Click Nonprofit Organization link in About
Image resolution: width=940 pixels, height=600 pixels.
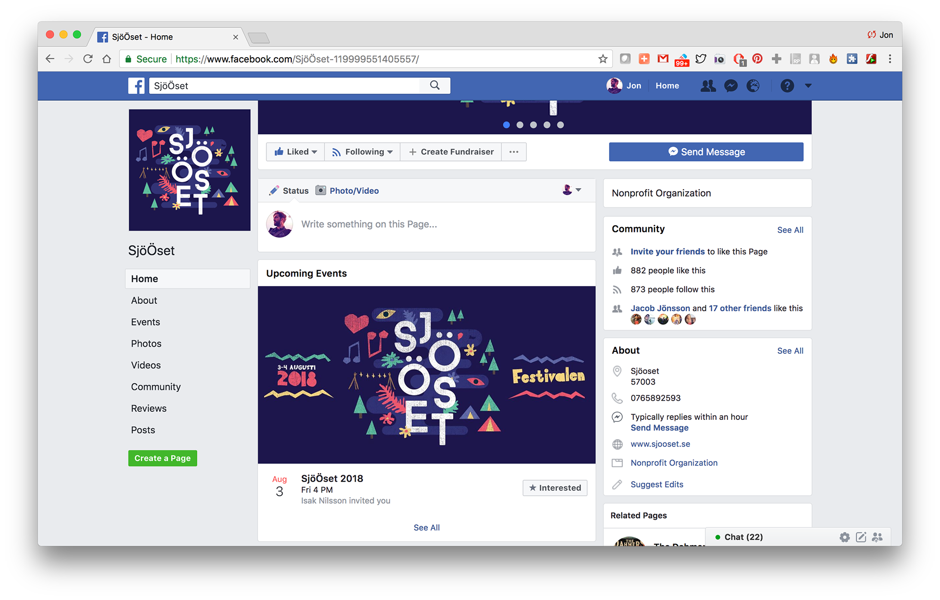coord(674,463)
